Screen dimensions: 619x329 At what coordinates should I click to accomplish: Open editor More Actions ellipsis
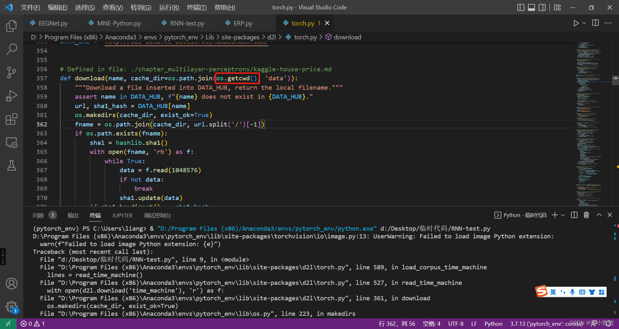[x=608, y=23]
